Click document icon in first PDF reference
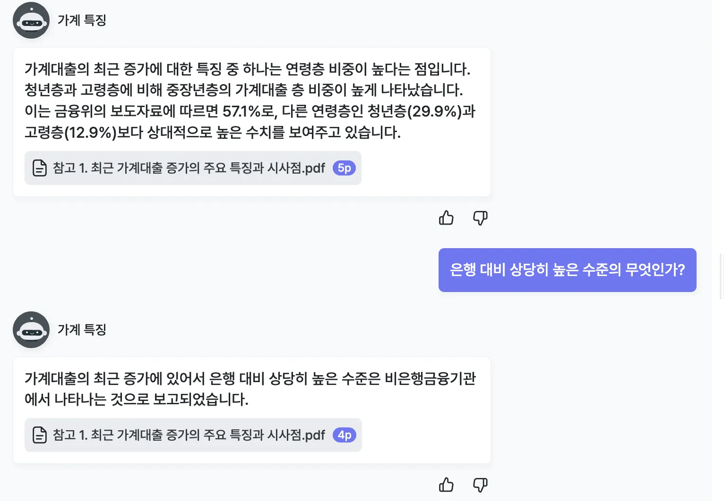This screenshot has height=501, width=724. click(40, 168)
